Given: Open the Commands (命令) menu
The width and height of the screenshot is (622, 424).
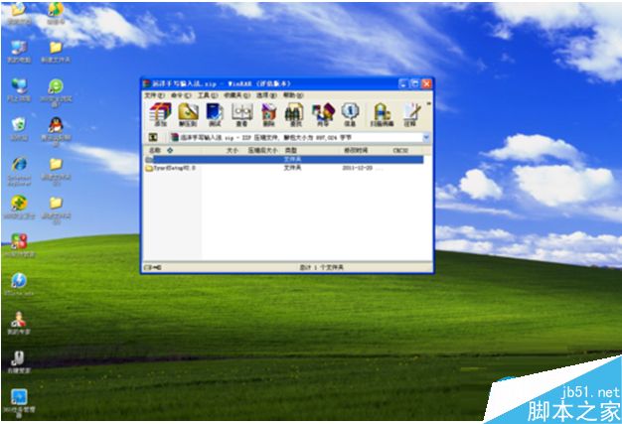Looking at the screenshot, I should [181, 95].
